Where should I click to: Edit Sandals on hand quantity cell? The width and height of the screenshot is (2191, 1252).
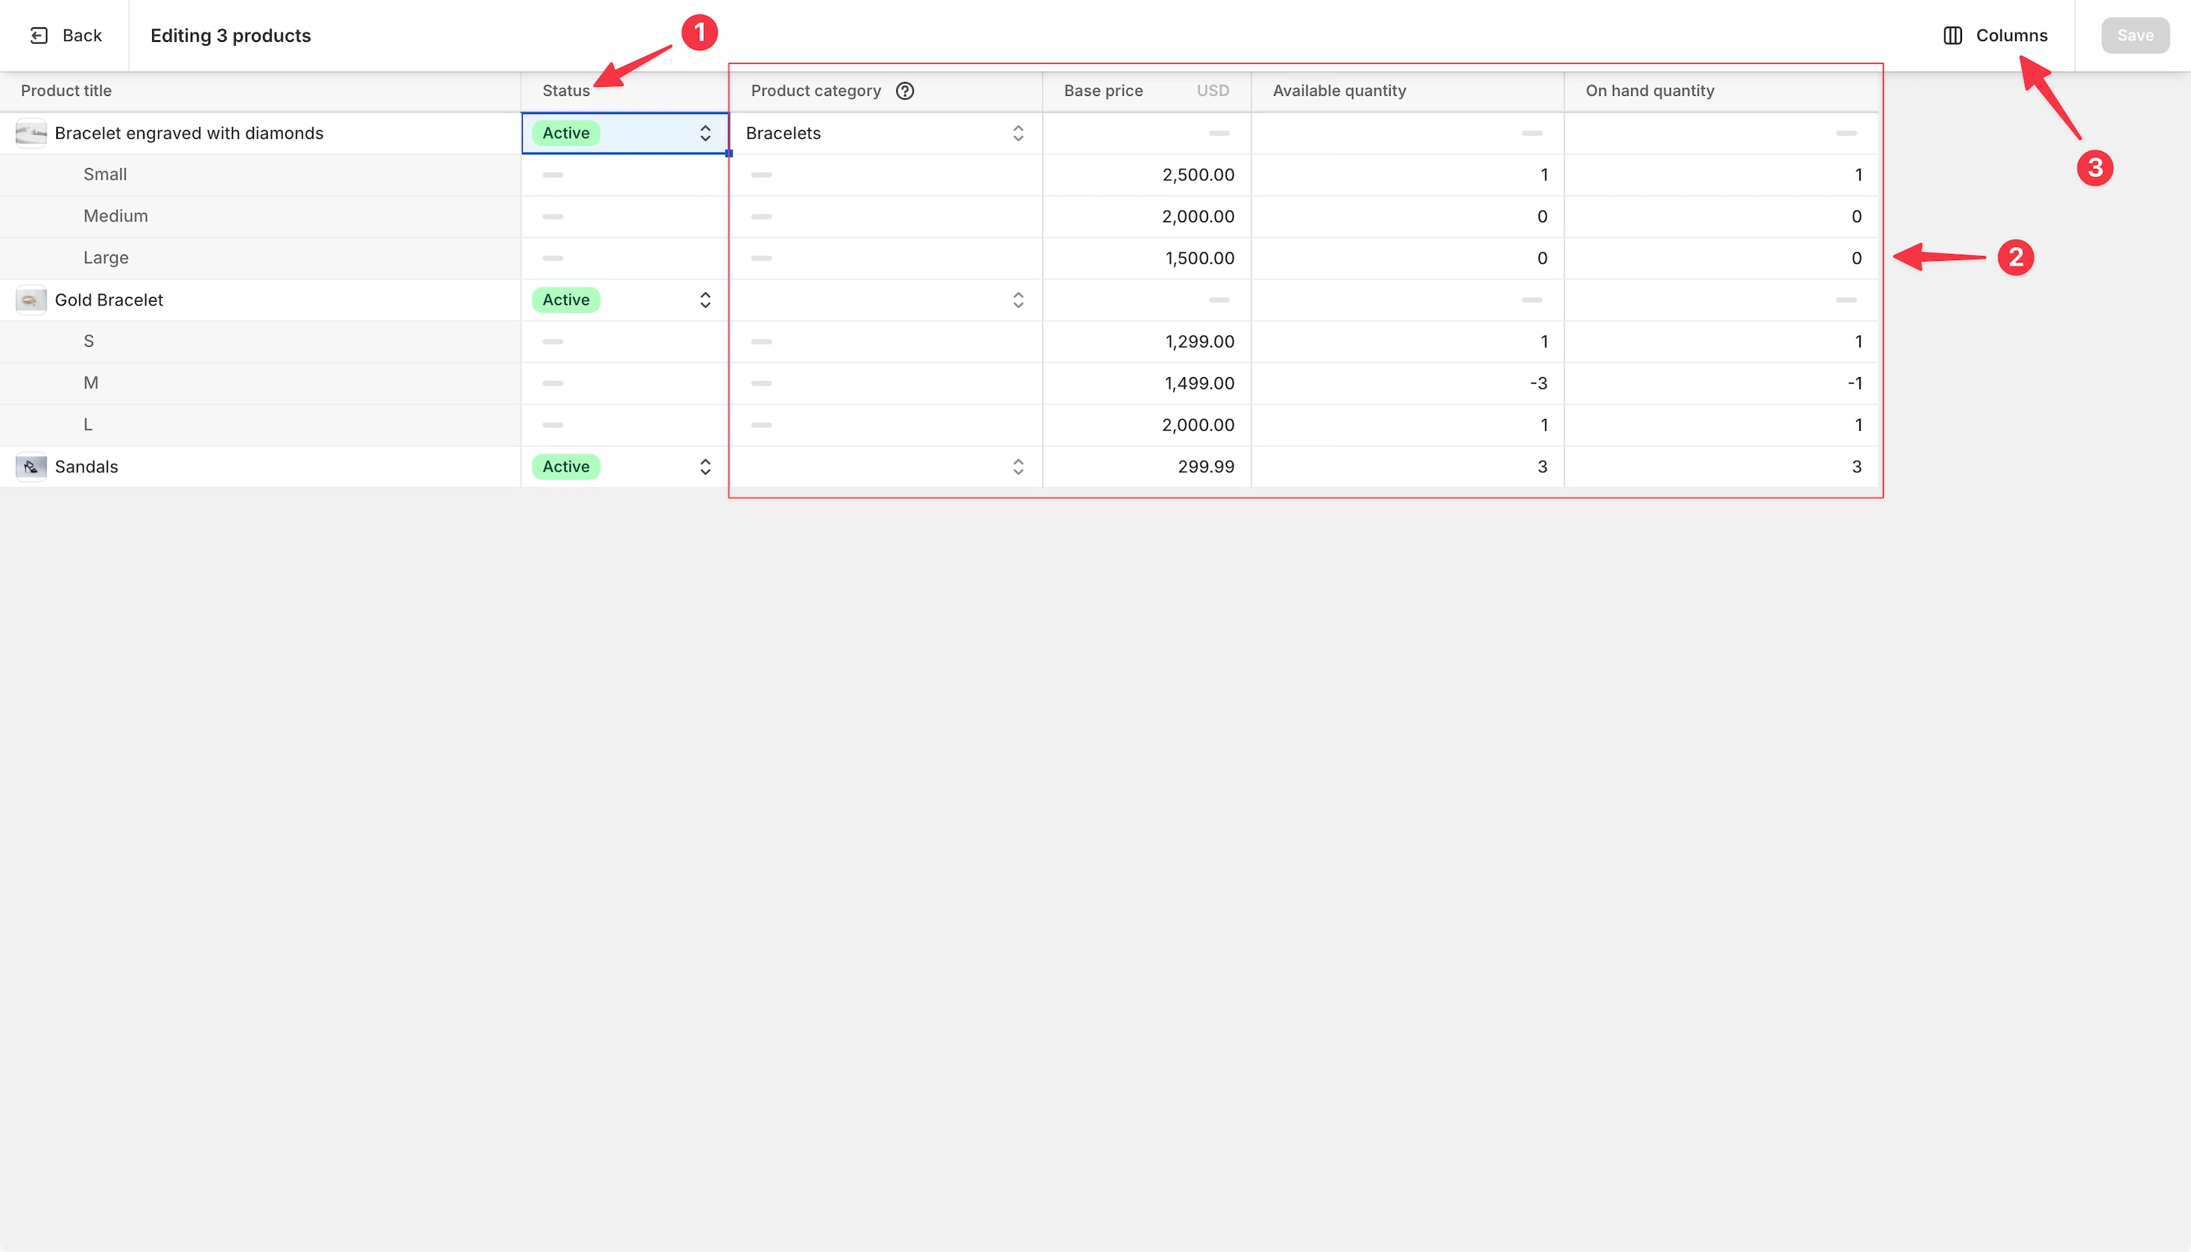[x=1721, y=467]
